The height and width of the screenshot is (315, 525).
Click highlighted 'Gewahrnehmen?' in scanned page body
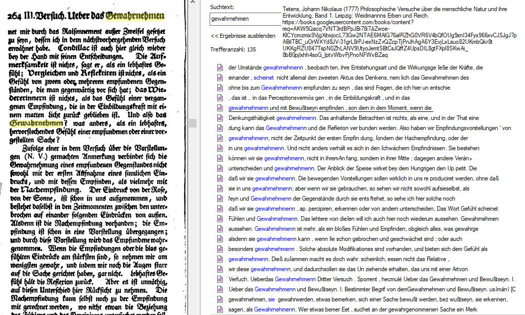[x=36, y=123]
